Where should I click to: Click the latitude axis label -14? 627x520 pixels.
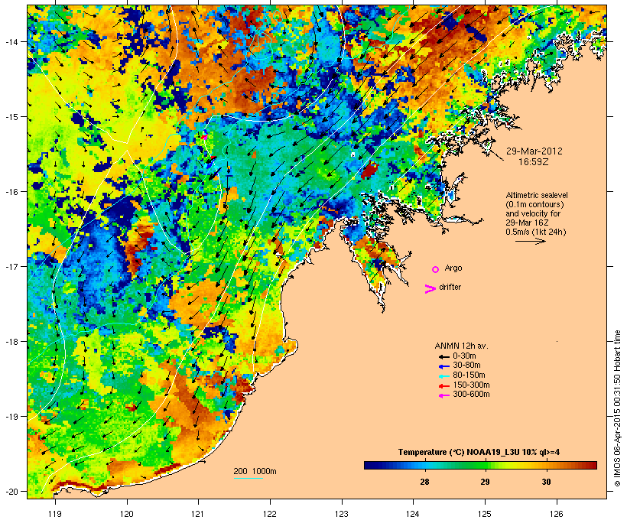click(11, 41)
